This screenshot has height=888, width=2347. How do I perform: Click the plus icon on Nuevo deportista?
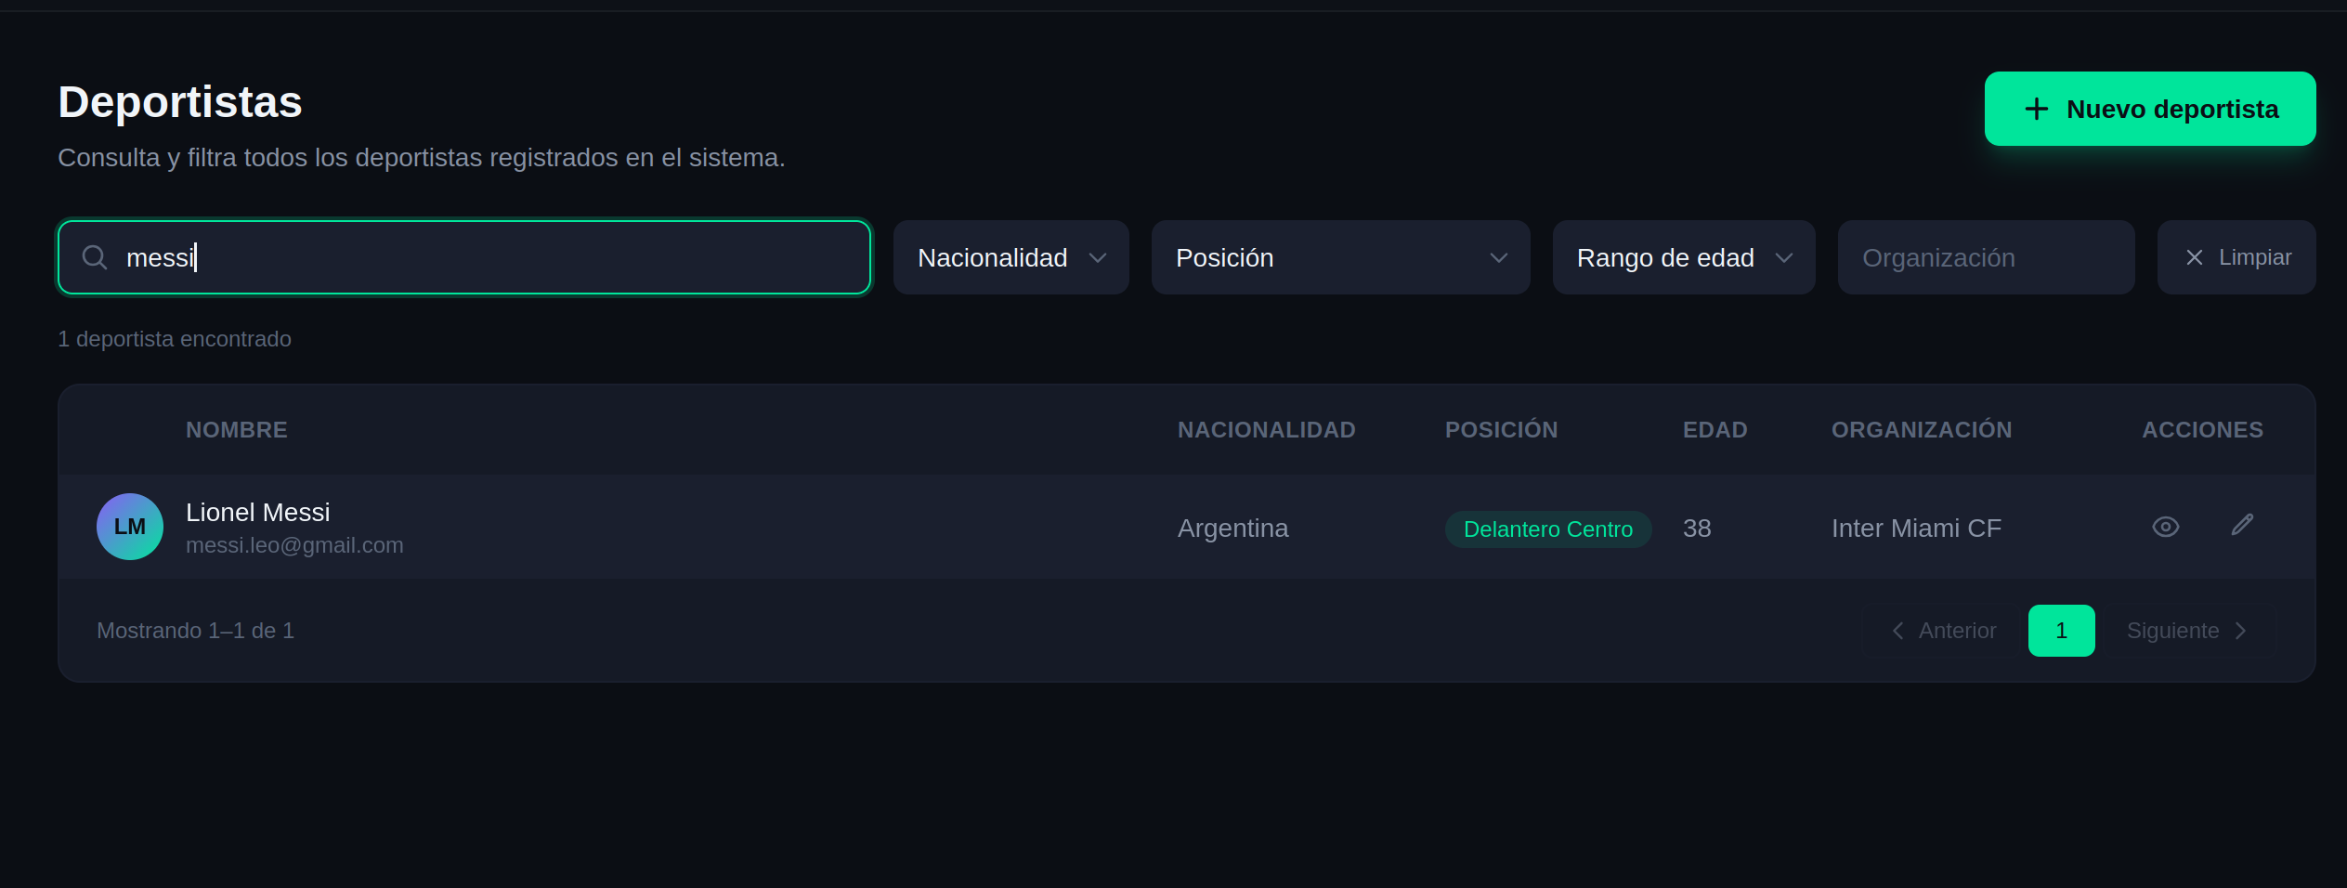pos(2036,109)
